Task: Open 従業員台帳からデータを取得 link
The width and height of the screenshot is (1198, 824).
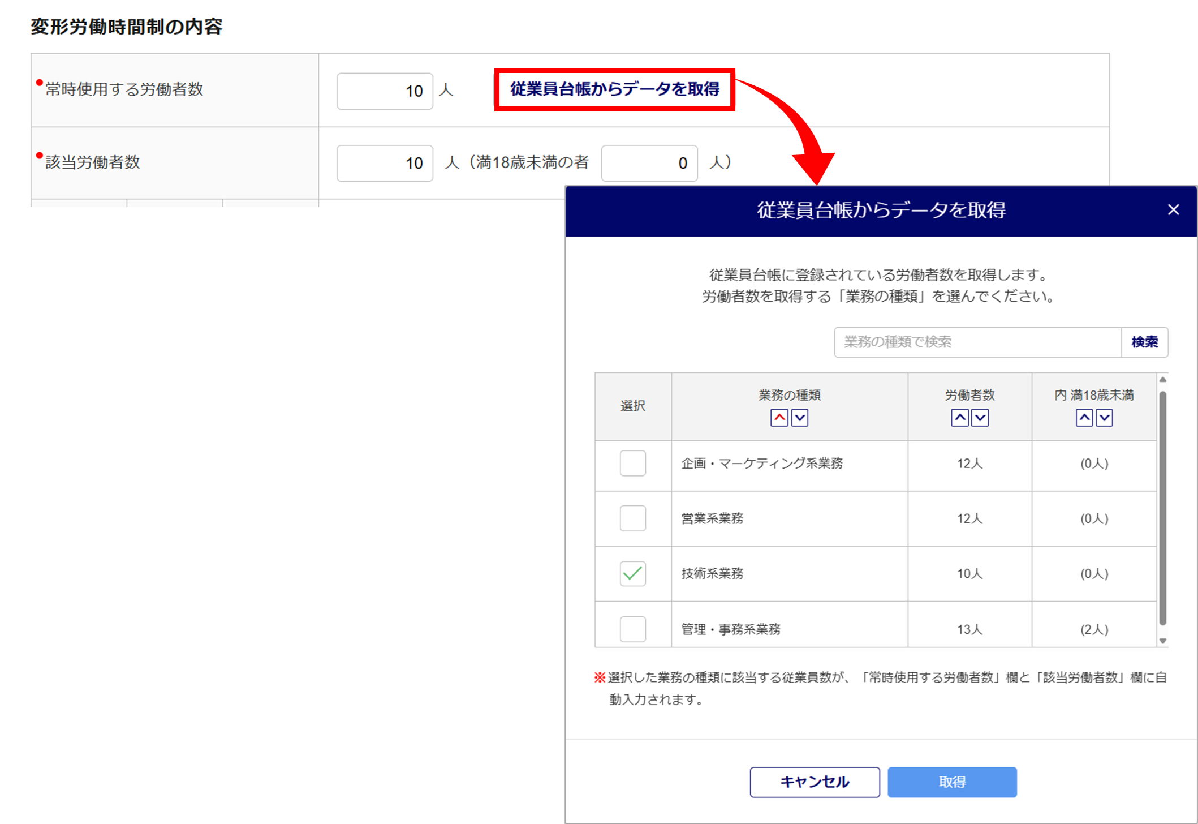Action: pyautogui.click(x=615, y=89)
